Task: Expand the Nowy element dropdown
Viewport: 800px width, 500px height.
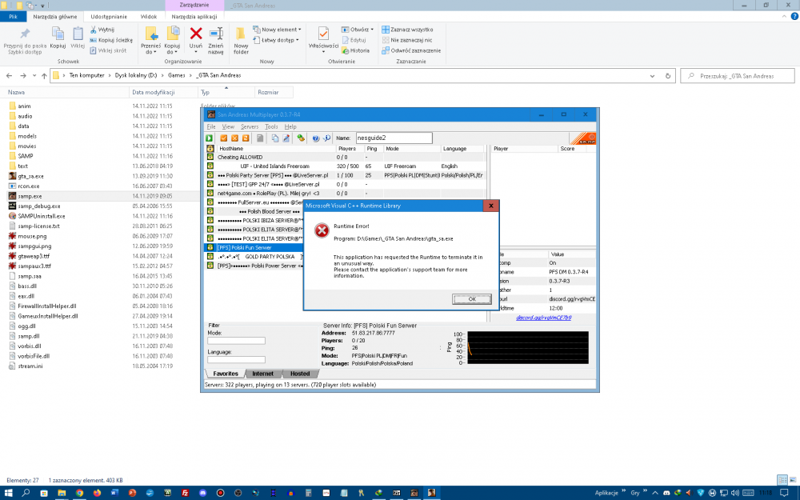Action: coord(276,29)
